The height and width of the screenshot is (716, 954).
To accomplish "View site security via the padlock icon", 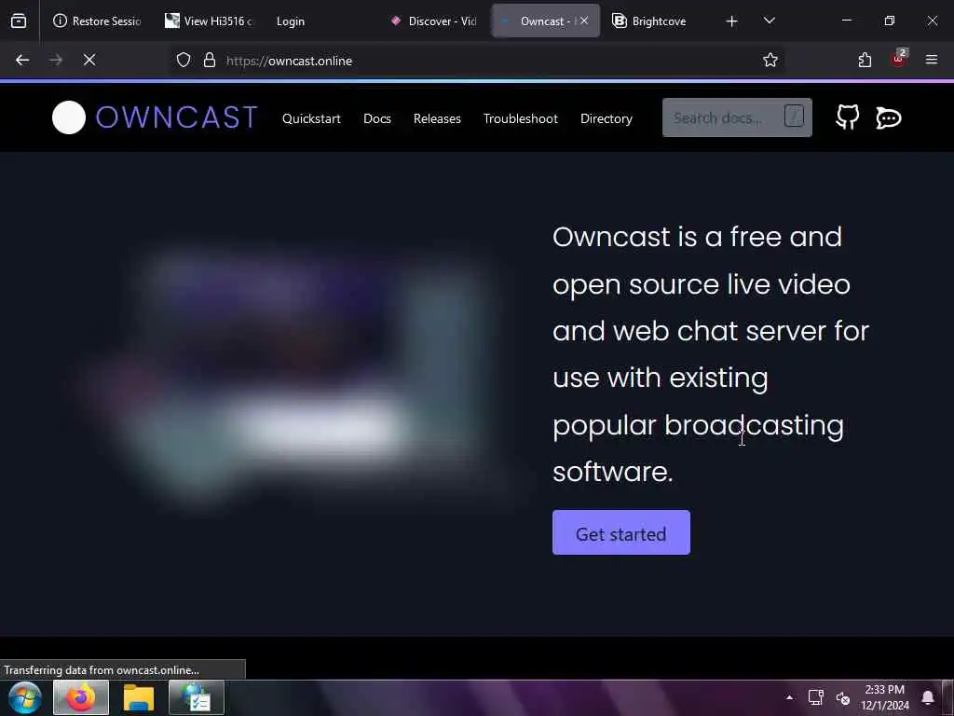I will tap(210, 60).
